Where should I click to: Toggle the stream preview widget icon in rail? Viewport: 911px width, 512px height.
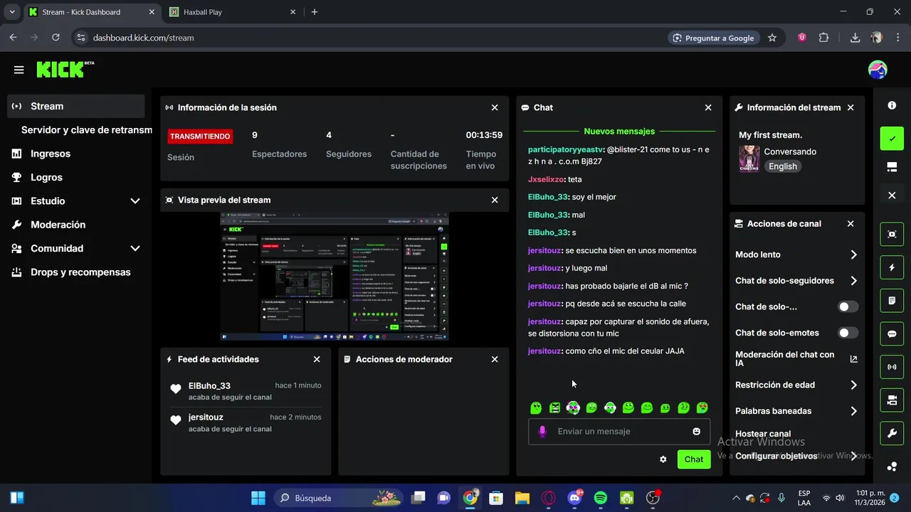(x=892, y=234)
